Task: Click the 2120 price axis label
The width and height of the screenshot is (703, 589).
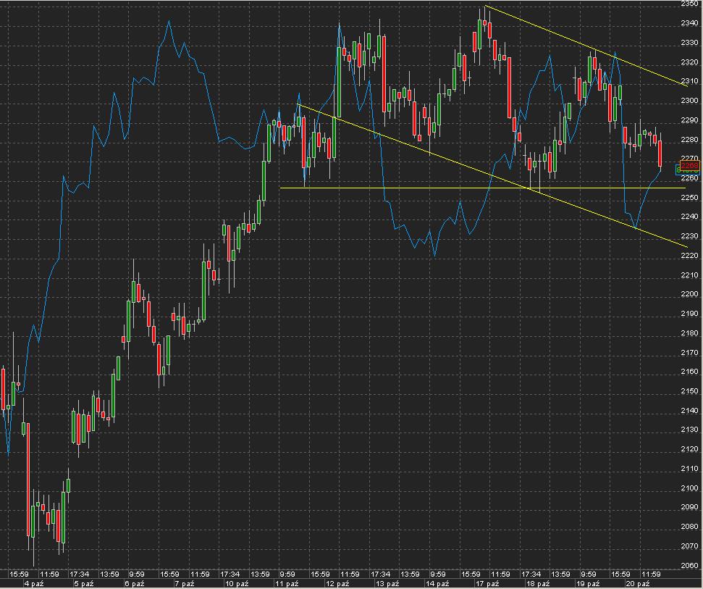Action: click(x=689, y=449)
